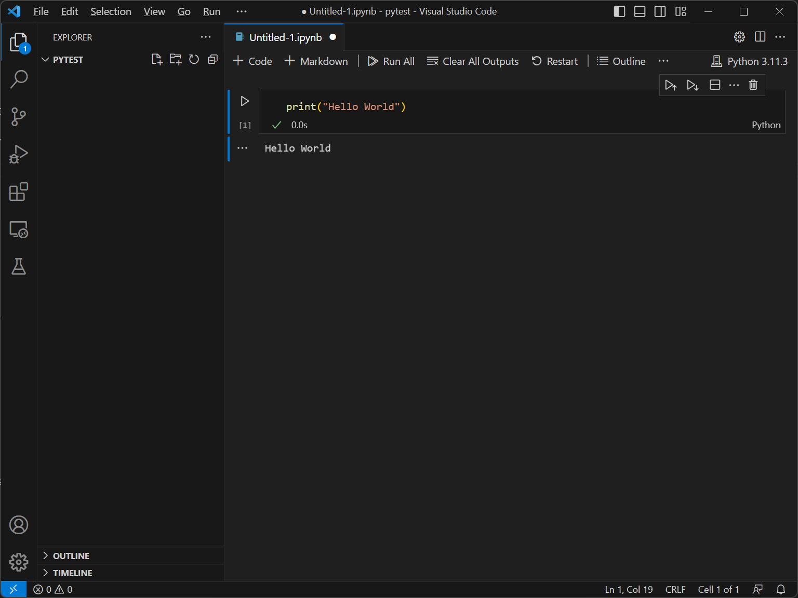The image size is (798, 598).
Task: Open the Search view in activity bar
Action: pos(19,79)
